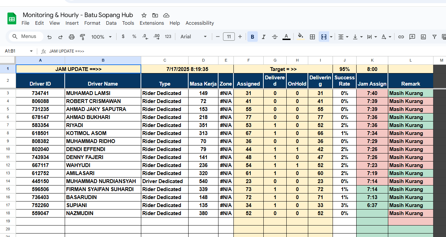446x237 pixels.
Task: Click the Google Sheets home logo
Action: 12,19
